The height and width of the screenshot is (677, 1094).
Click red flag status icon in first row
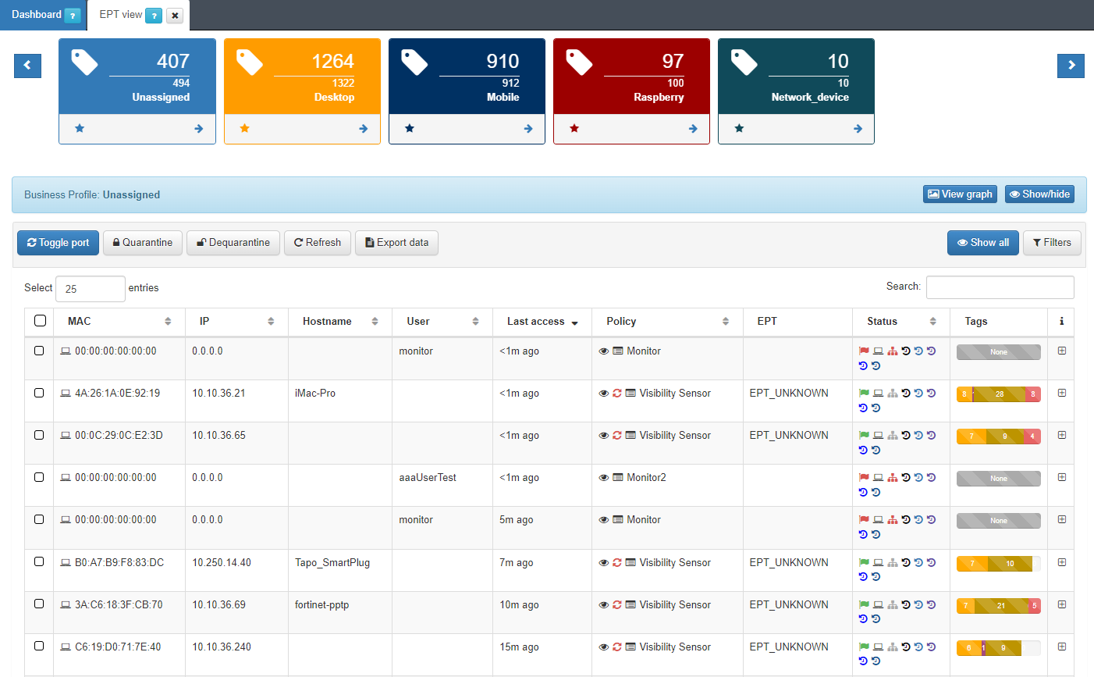pos(864,351)
